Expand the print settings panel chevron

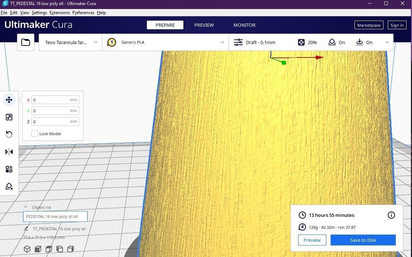(x=387, y=42)
